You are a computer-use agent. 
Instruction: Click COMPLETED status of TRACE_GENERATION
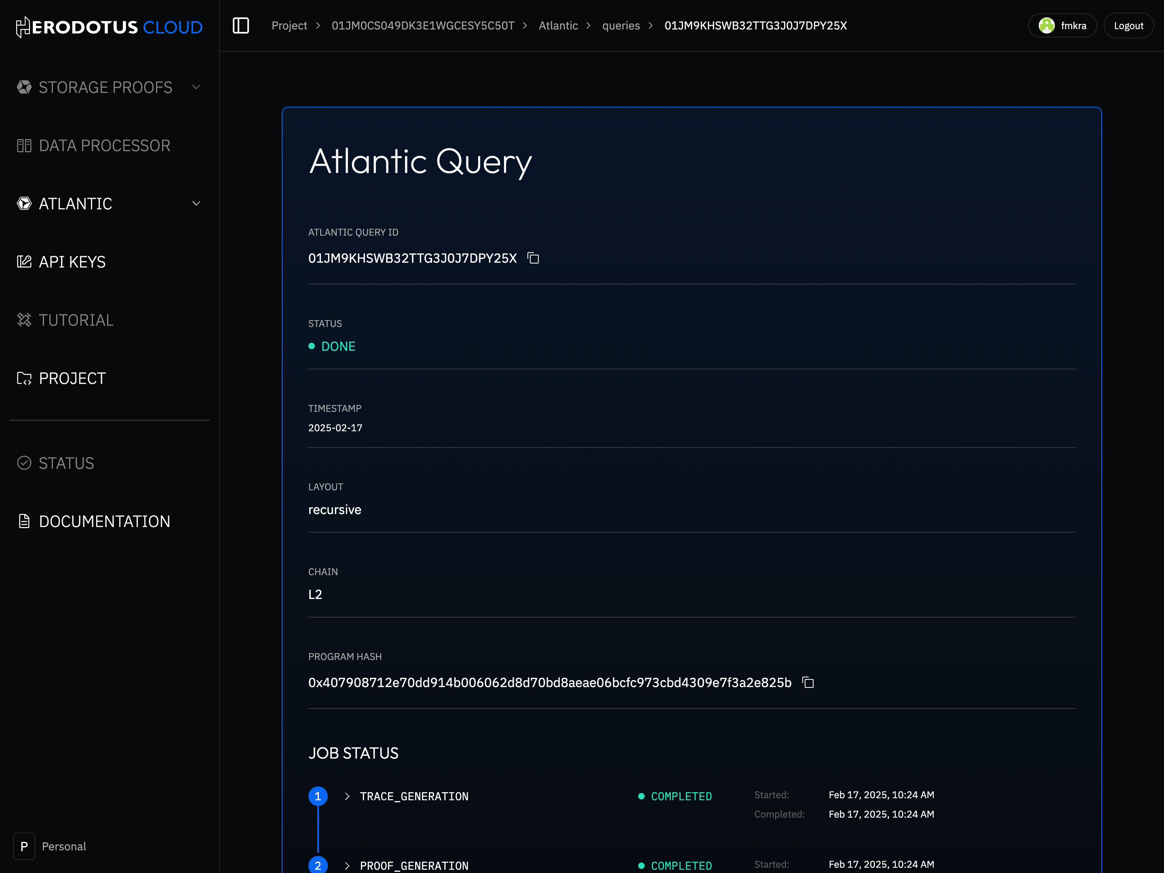point(681,796)
